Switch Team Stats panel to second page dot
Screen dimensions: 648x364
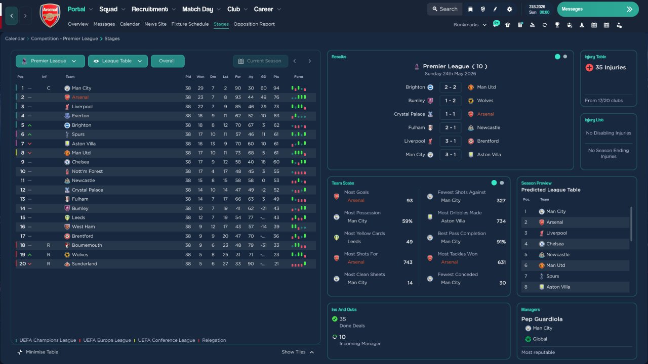click(x=502, y=183)
